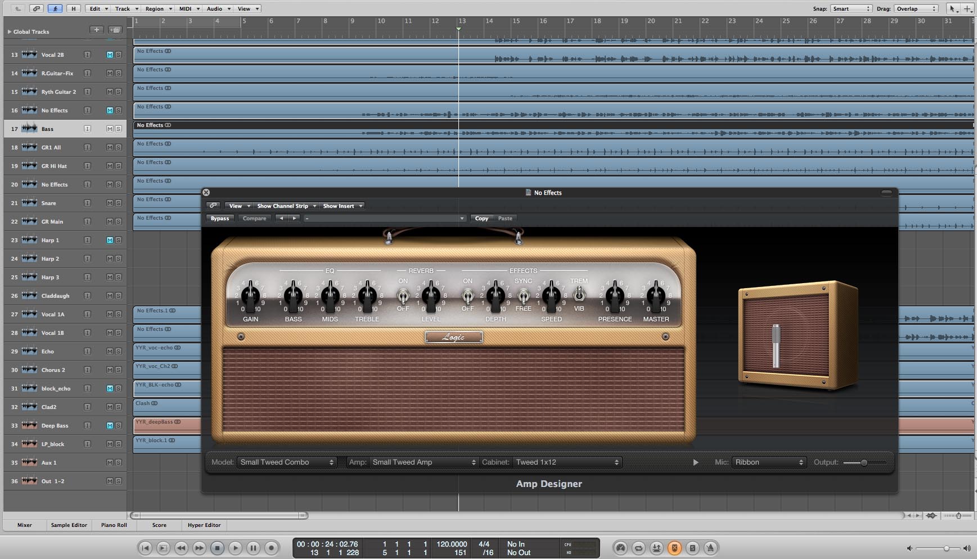Click the Metronome button in the transport
This screenshot has height=559, width=977.
point(711,548)
